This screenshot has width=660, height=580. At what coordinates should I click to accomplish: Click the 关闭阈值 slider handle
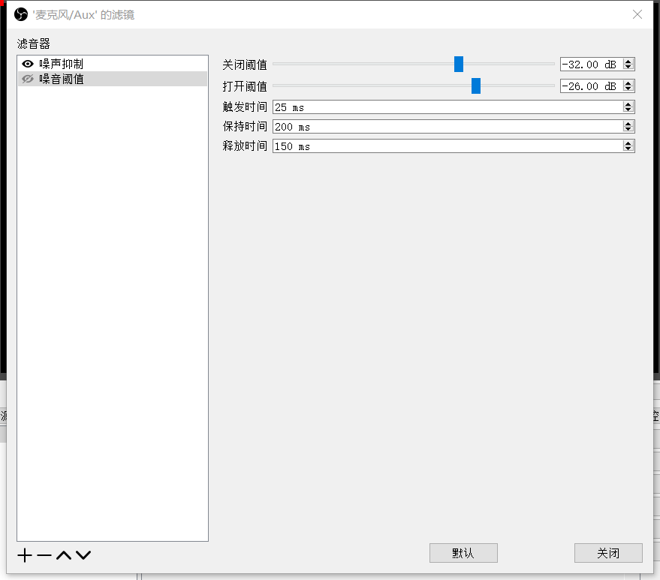click(x=459, y=65)
